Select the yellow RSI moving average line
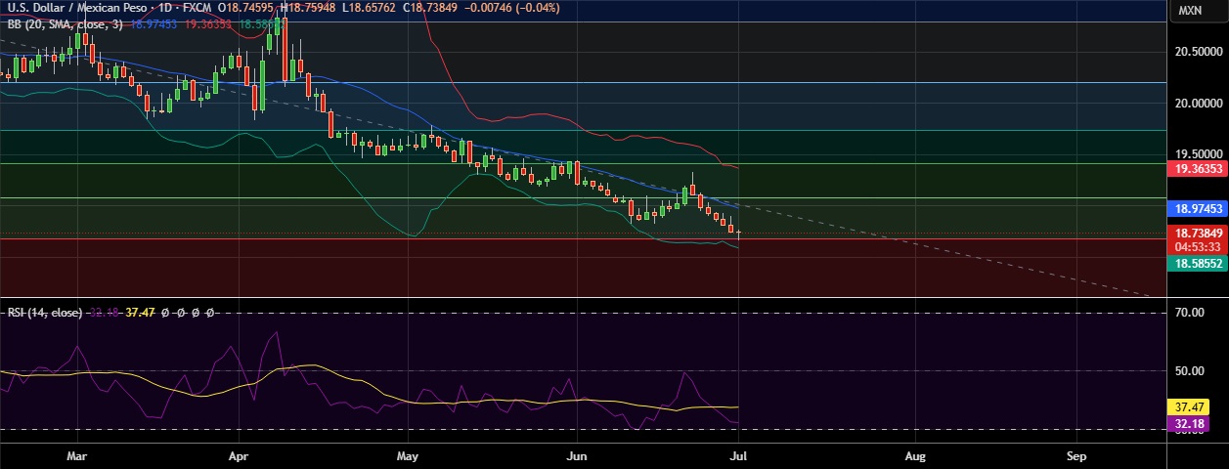The image size is (1229, 469). (489, 401)
